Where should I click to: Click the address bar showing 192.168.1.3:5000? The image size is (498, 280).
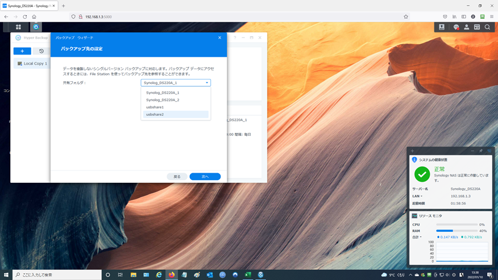238,17
